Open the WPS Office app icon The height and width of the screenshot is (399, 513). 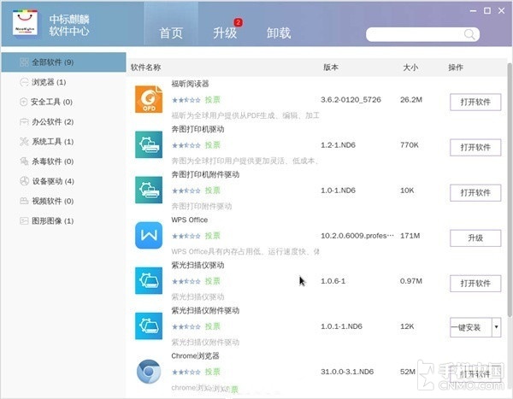pyautogui.click(x=149, y=236)
